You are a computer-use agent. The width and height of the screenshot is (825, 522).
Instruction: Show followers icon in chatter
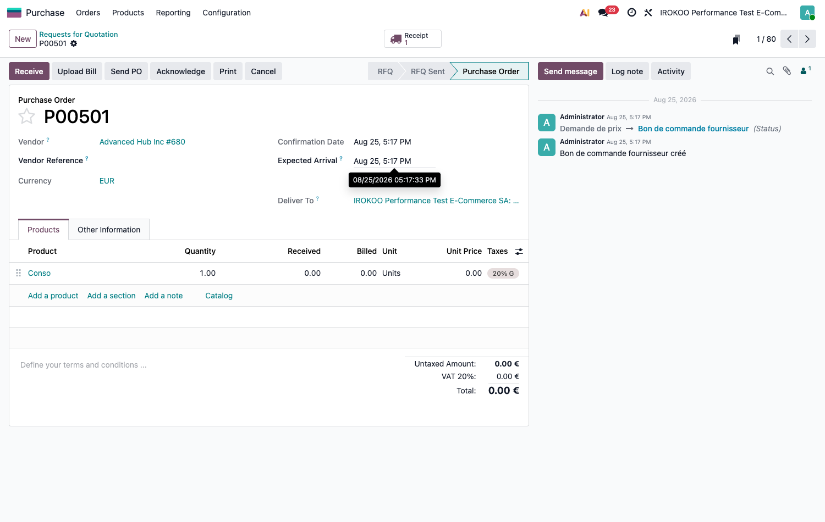click(x=805, y=70)
